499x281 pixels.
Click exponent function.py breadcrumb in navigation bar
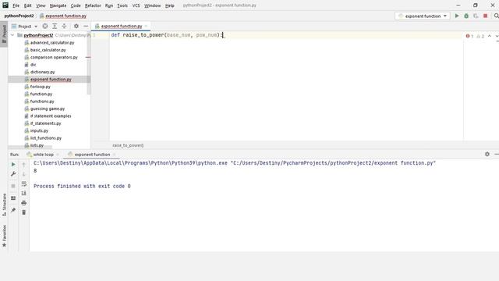click(63, 16)
